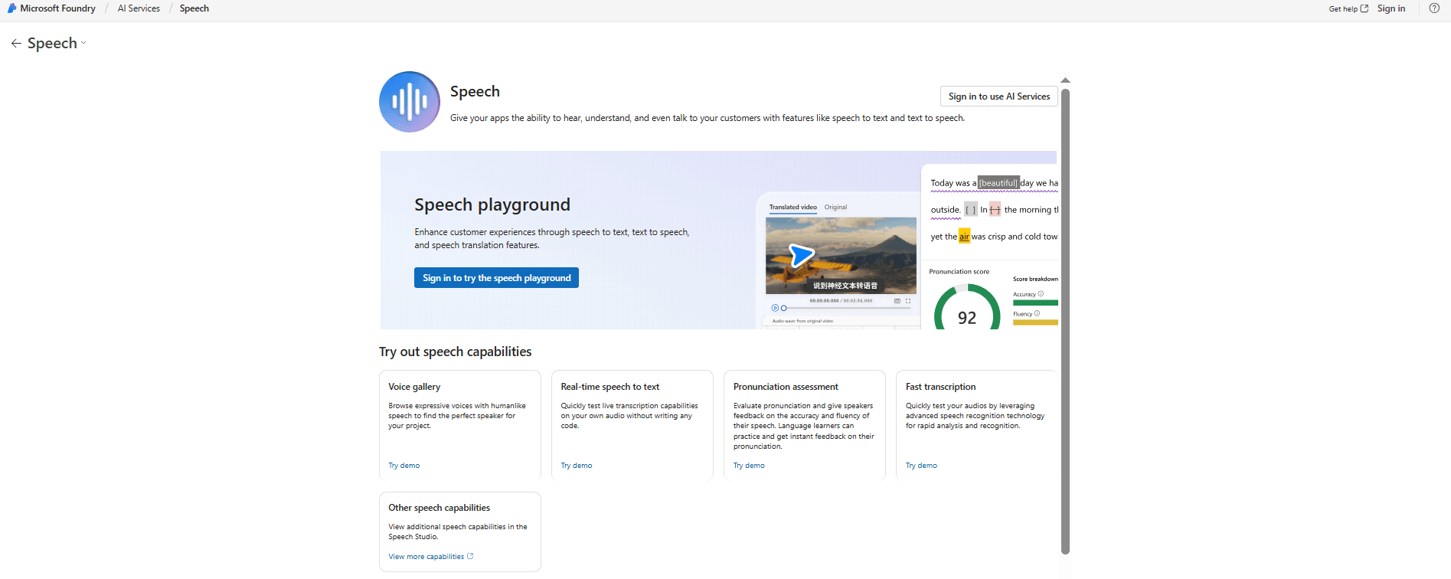Click the scroll-up arrow on page scrollbar
1451x579 pixels.
[1065, 80]
